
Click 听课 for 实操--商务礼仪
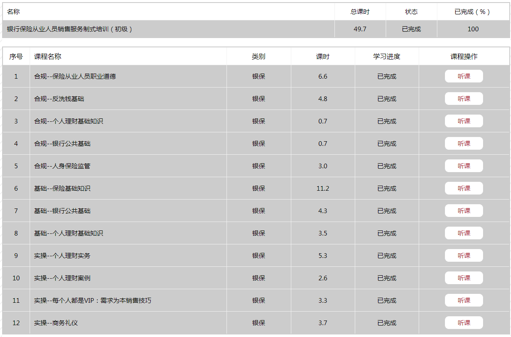[x=464, y=323]
